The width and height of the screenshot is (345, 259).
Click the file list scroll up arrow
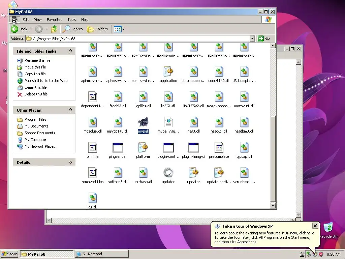(x=273, y=46)
